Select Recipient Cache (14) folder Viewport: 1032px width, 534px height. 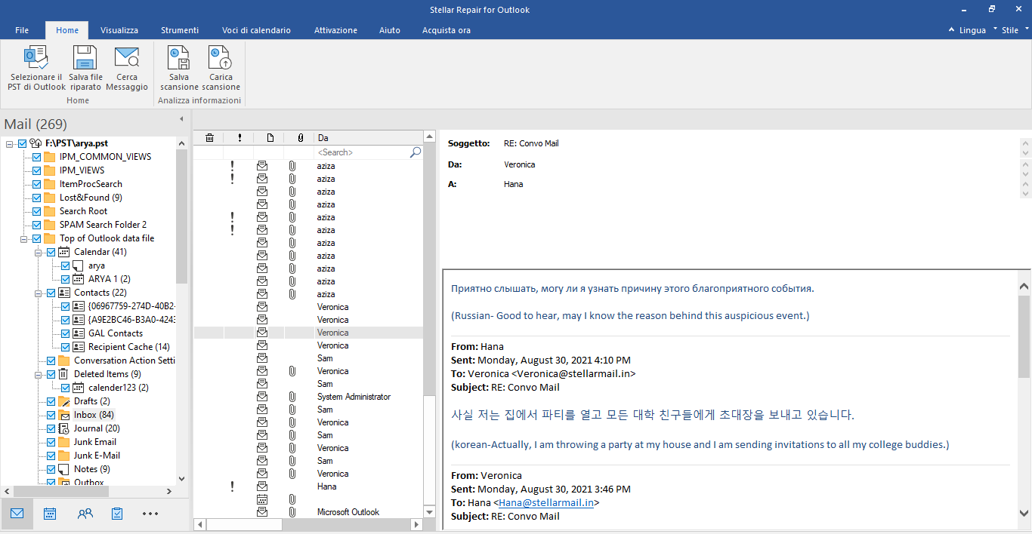click(128, 347)
